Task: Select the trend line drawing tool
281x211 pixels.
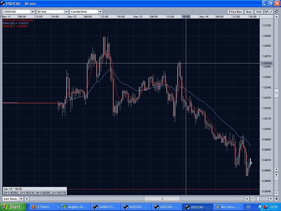Action: click(271, 12)
